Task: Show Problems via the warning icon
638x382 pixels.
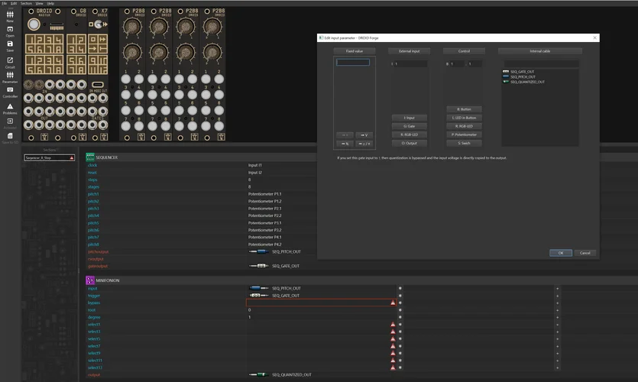Action: coord(10,108)
